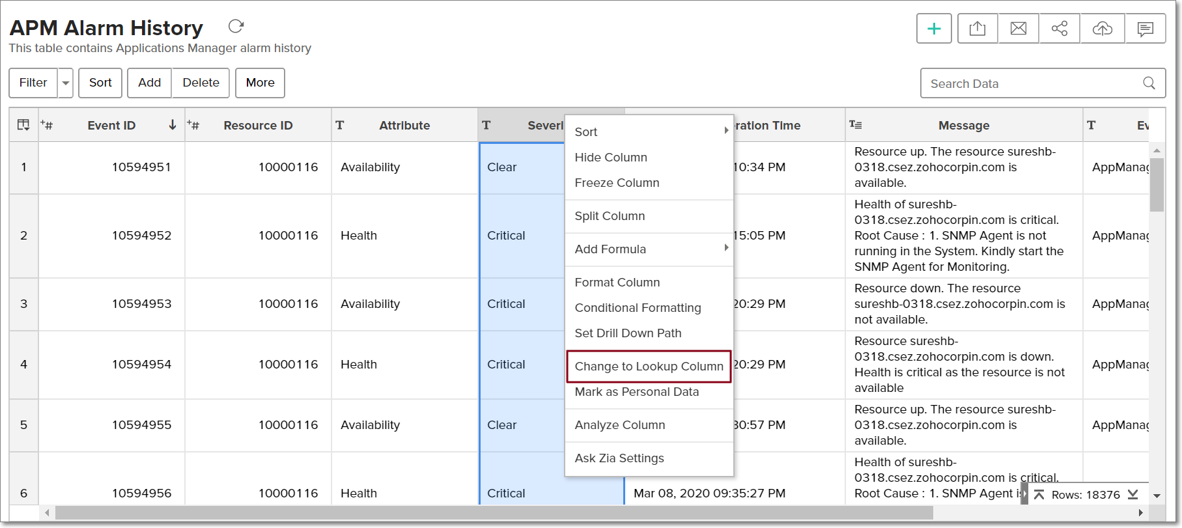
Task: Click the table column selector icon
Action: 23,125
